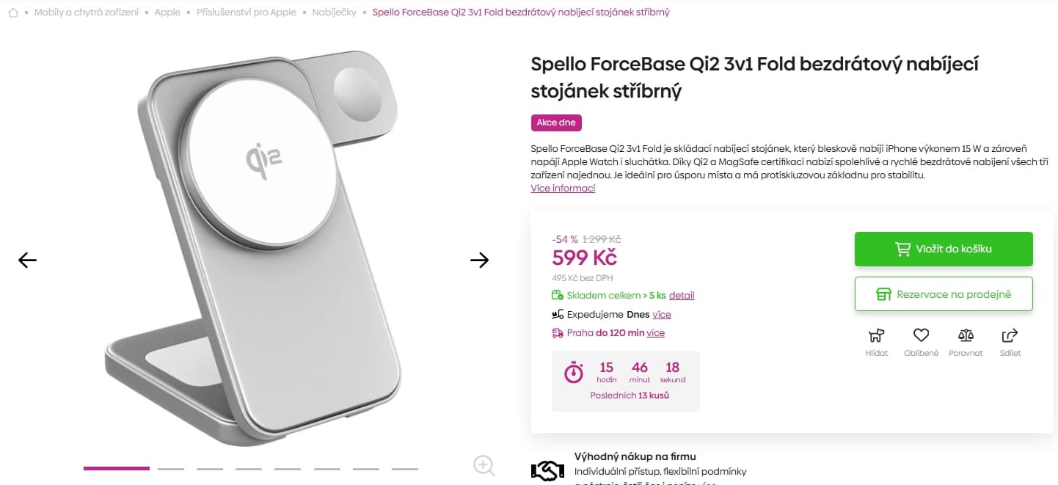This screenshot has width=1058, height=485.
Task: Click Rezervace na prodejně button
Action: pyautogui.click(x=944, y=294)
